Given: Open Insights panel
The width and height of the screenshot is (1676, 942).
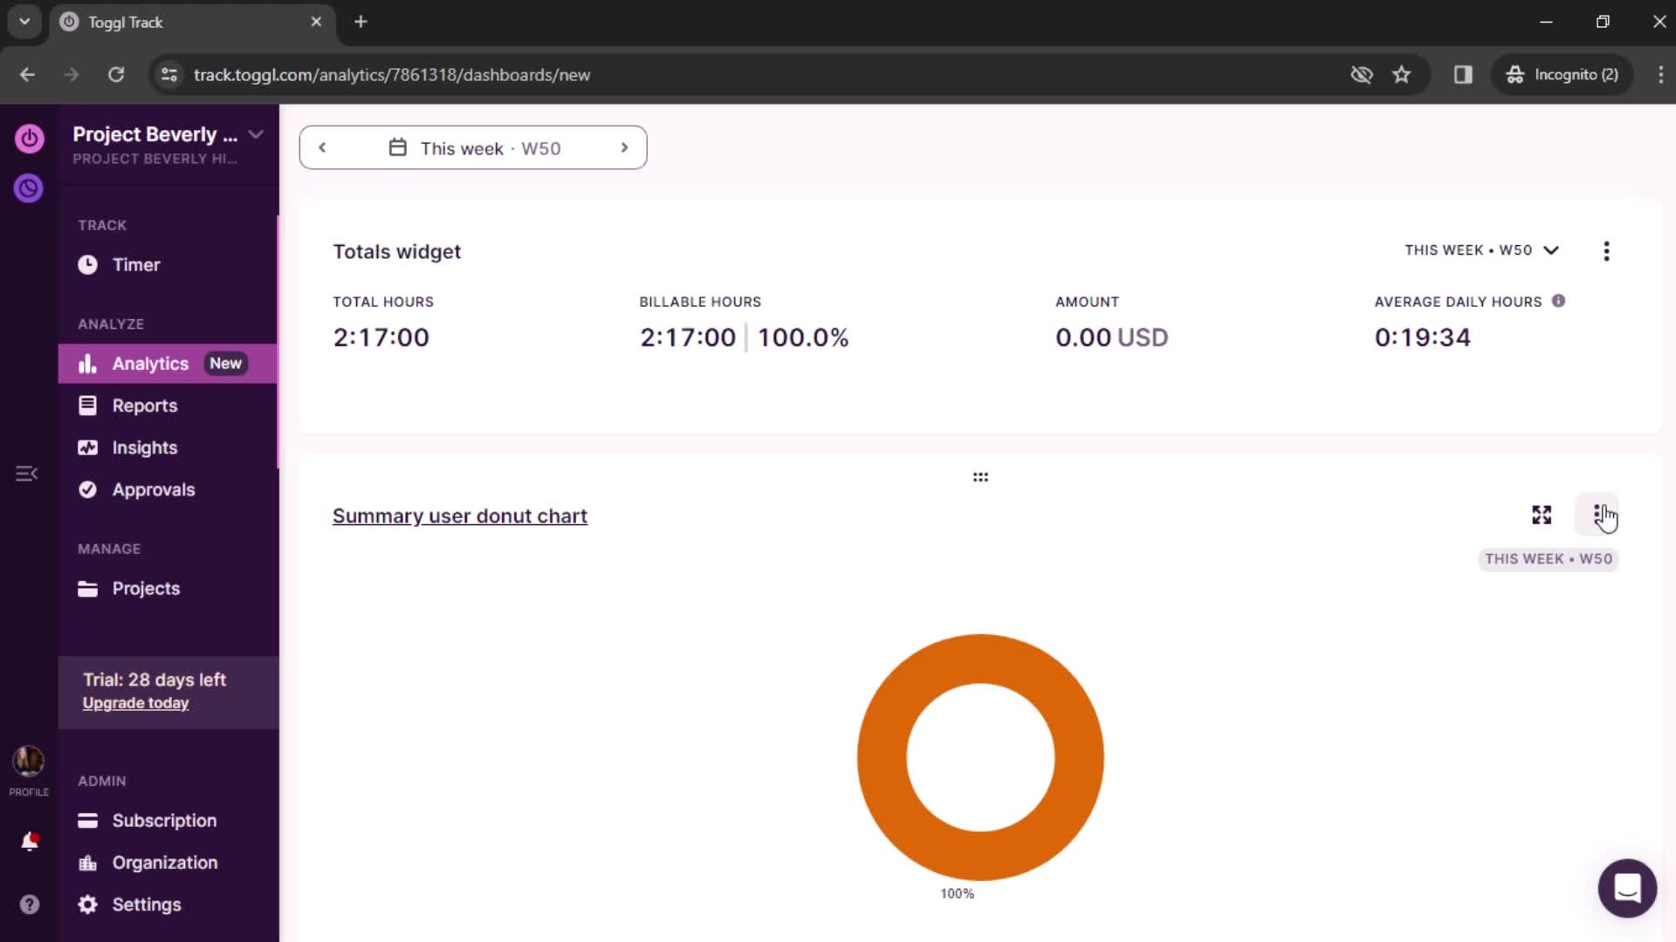Looking at the screenshot, I should (x=145, y=447).
